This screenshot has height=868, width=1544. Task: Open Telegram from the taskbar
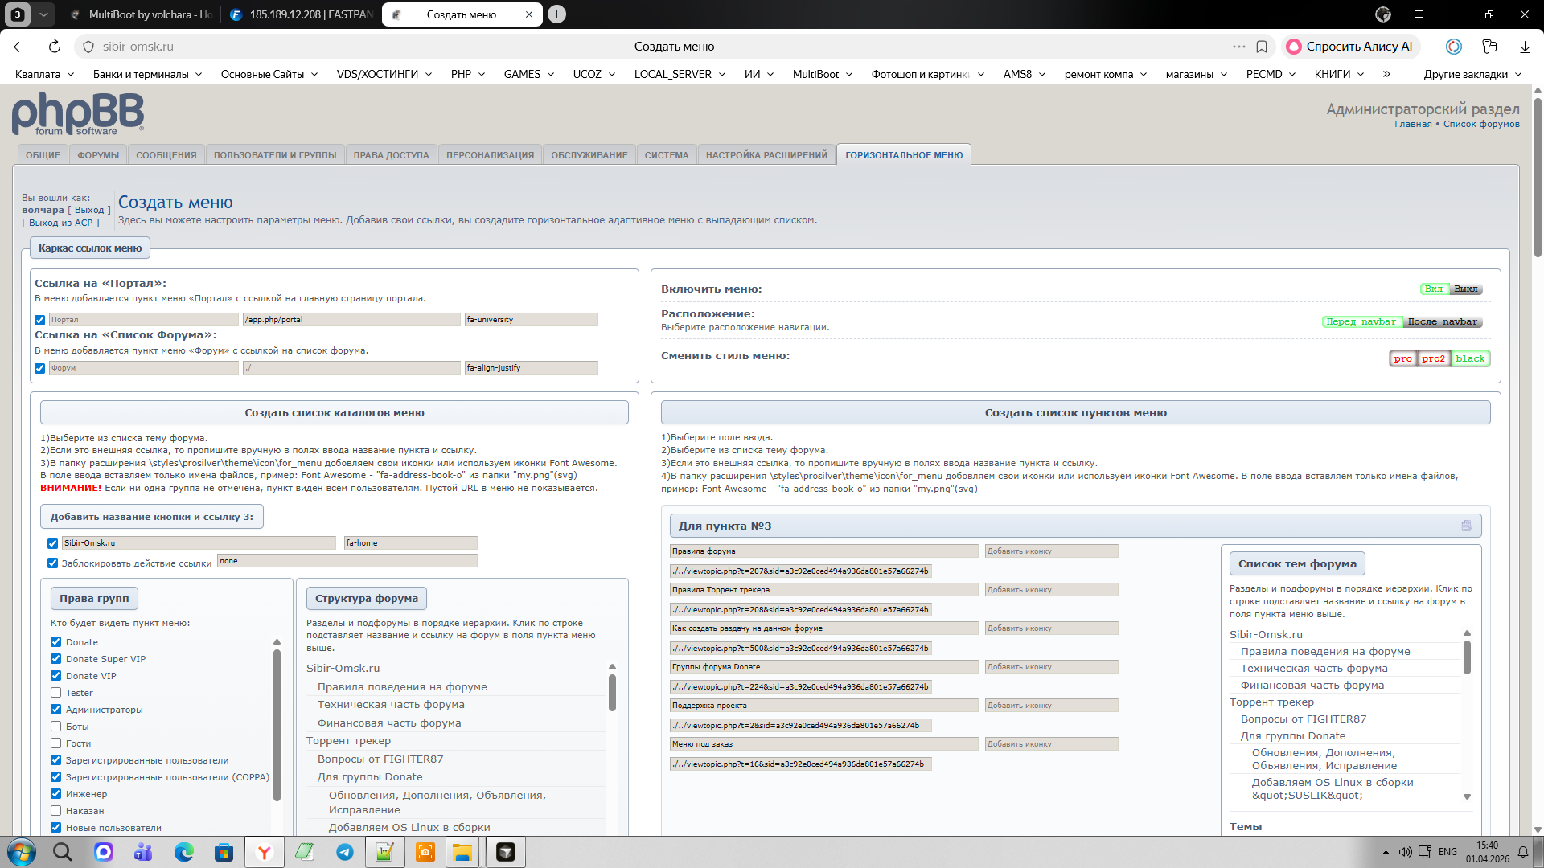tap(345, 852)
